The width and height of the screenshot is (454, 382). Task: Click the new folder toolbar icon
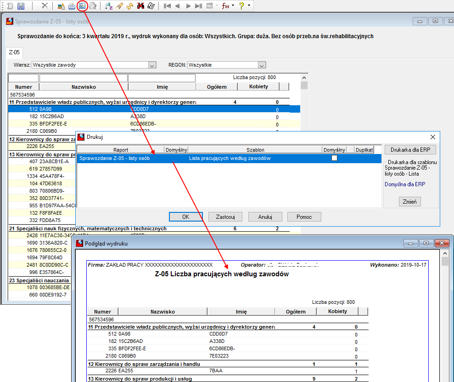click(210, 6)
